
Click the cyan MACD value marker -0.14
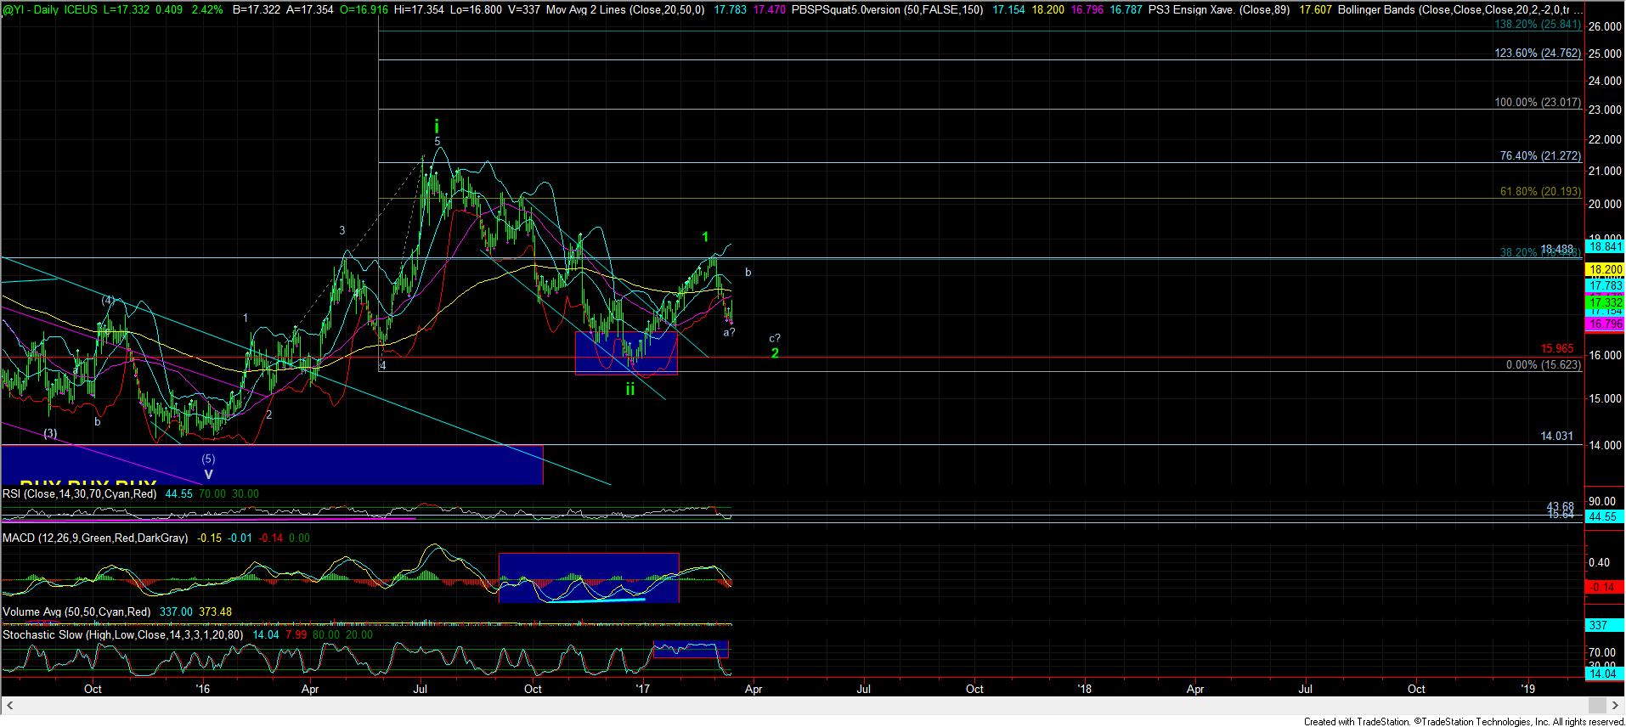click(x=1605, y=587)
